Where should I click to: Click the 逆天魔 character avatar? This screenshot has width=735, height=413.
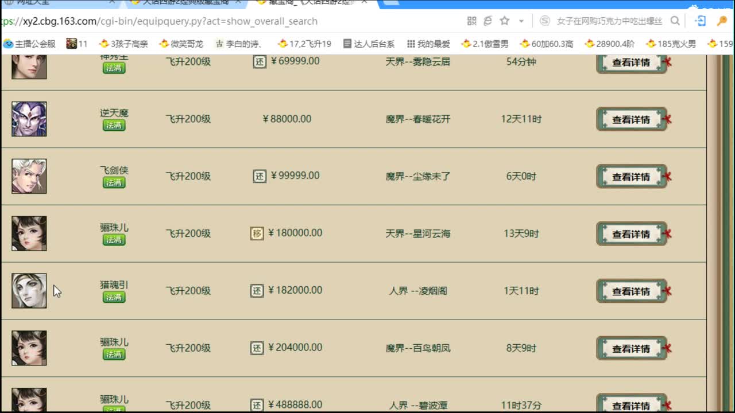coord(29,119)
